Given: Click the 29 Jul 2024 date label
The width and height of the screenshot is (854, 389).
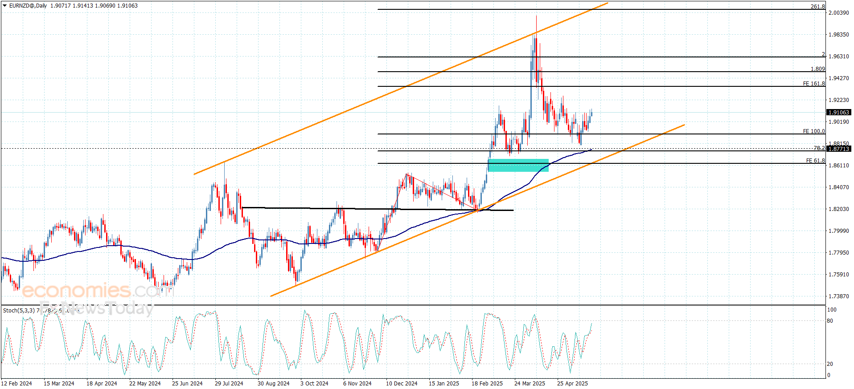Looking at the screenshot, I should [x=229, y=384].
